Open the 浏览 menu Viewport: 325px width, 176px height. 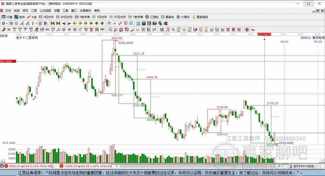point(17,10)
